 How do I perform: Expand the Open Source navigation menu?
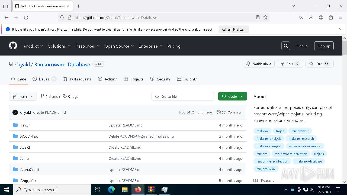coord(119,46)
